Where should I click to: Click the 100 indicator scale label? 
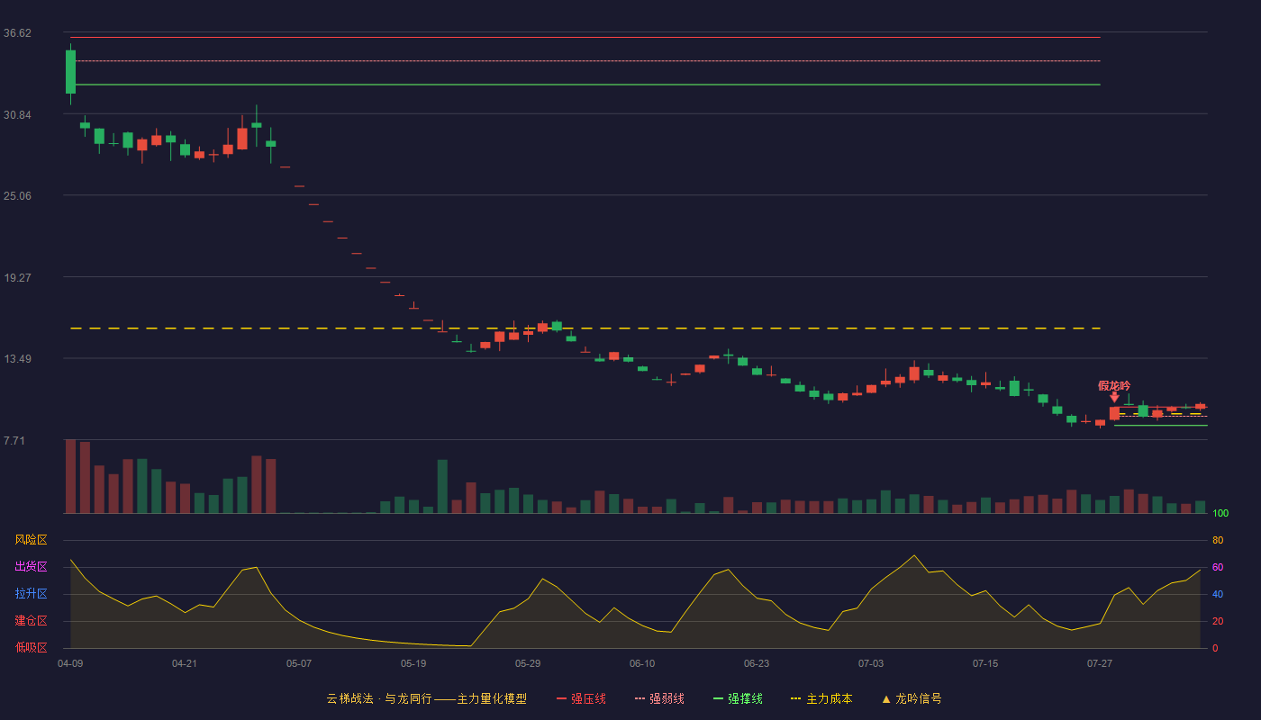tap(1220, 514)
